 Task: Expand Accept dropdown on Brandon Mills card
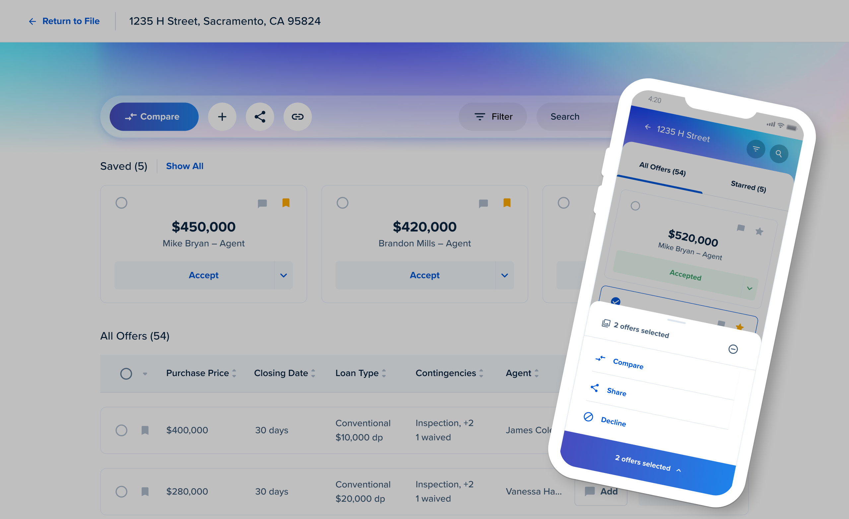coord(504,275)
